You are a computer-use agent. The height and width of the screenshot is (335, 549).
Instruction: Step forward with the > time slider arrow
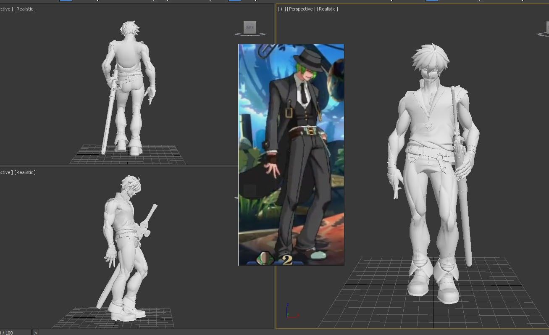pyautogui.click(x=36, y=332)
